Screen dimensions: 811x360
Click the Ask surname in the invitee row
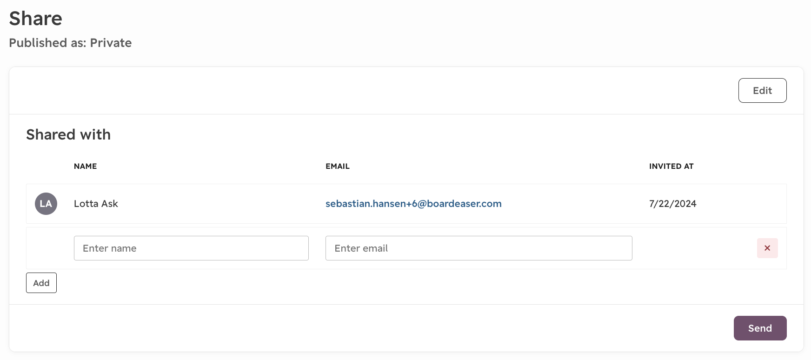tap(110, 204)
